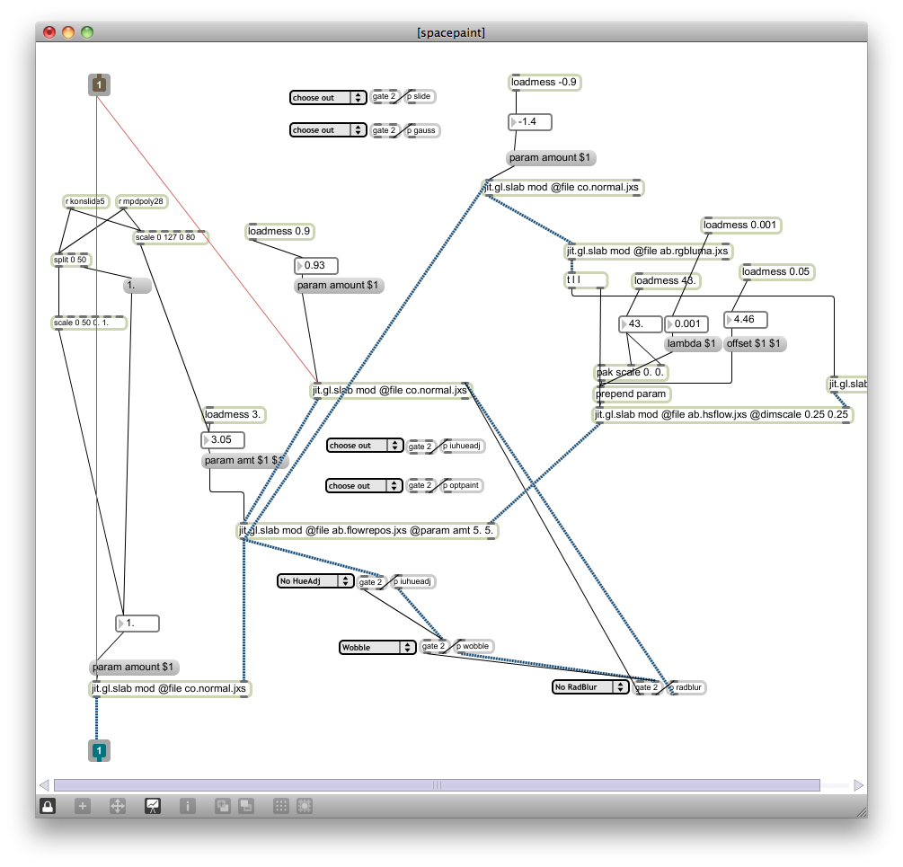Click the 3.05 number box
Viewport: 903px width, 867px height.
(x=223, y=440)
